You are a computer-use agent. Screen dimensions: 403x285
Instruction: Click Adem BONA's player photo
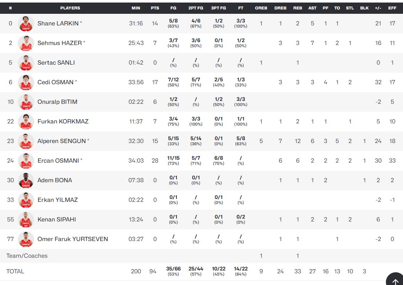coord(26,180)
